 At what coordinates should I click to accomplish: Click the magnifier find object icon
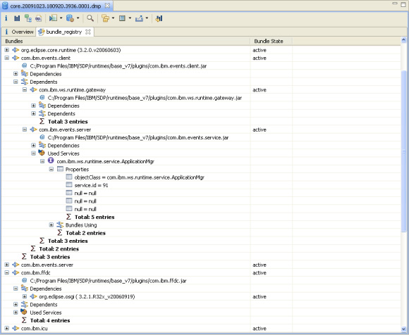point(90,18)
